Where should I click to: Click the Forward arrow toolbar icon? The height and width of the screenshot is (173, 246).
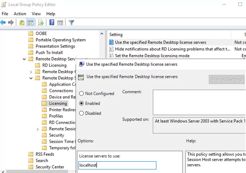coord(11,22)
